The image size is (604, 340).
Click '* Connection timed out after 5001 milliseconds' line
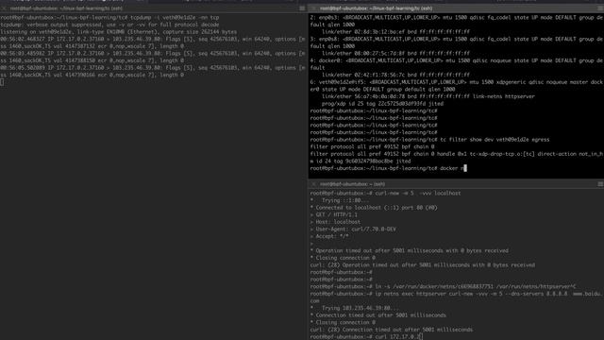click(377, 315)
